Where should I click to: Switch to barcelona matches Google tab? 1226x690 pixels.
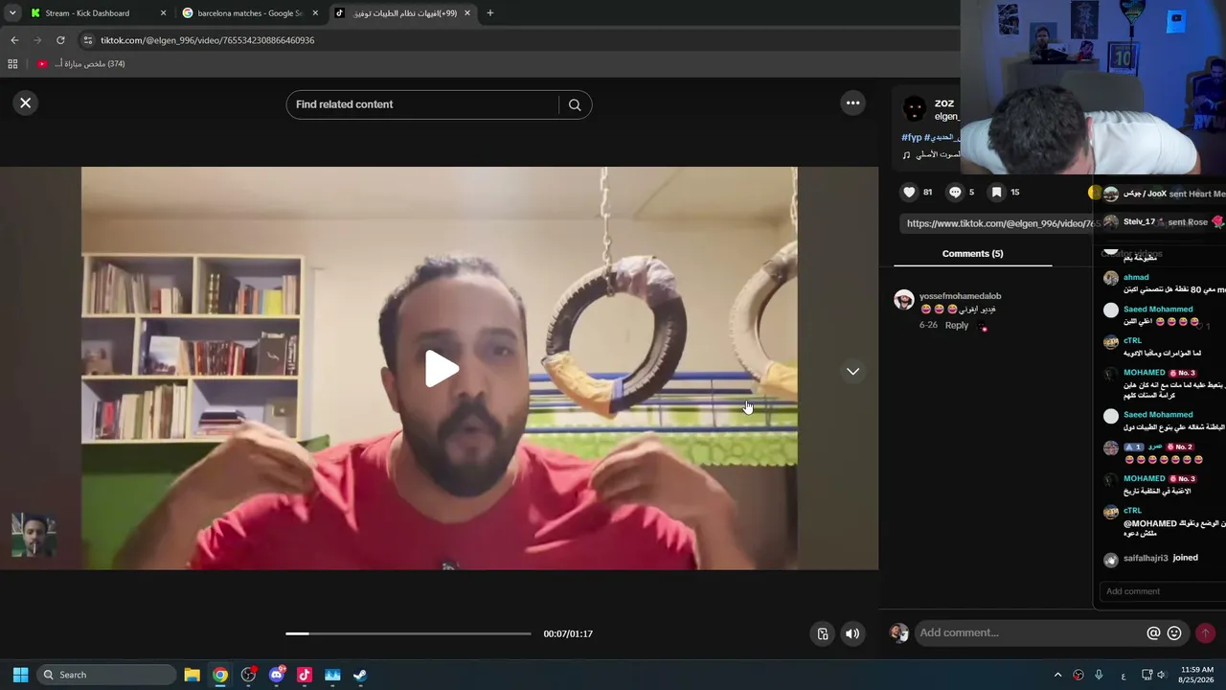click(250, 13)
